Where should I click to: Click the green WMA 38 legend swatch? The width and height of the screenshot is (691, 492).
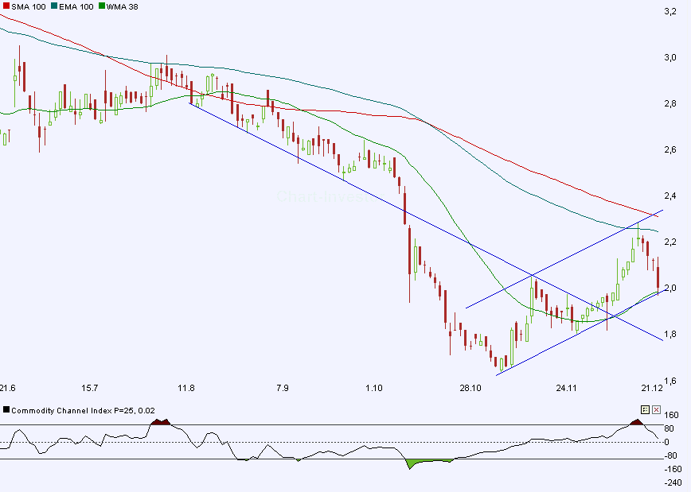pyautogui.click(x=100, y=6)
